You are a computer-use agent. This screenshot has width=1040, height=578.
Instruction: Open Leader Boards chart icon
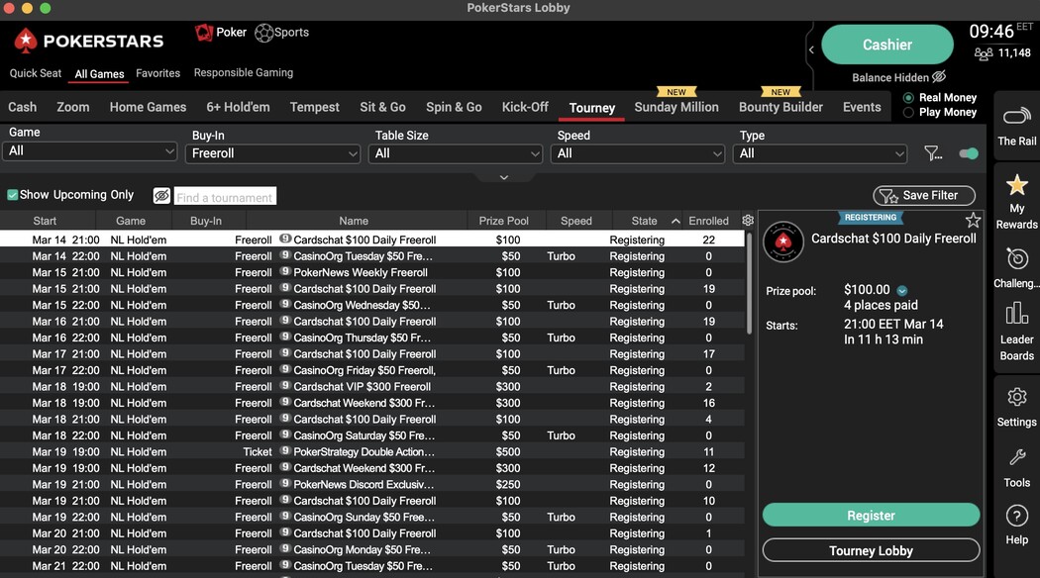pyautogui.click(x=1016, y=313)
